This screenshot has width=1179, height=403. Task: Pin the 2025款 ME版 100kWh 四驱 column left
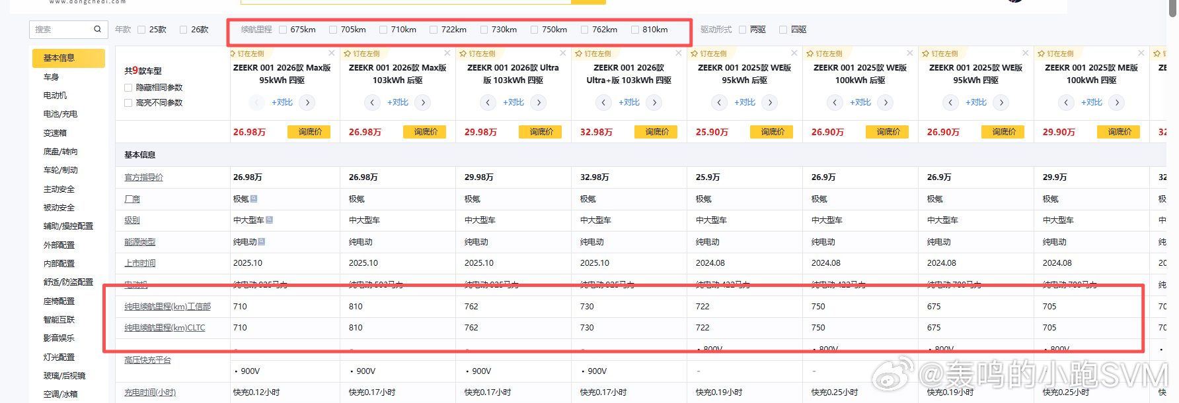[1056, 53]
